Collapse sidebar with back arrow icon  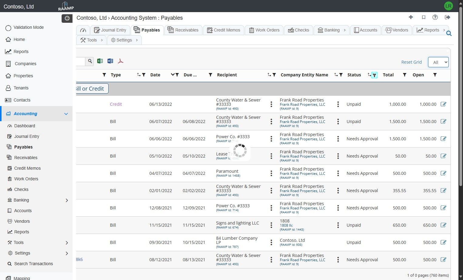pyautogui.click(x=67, y=18)
